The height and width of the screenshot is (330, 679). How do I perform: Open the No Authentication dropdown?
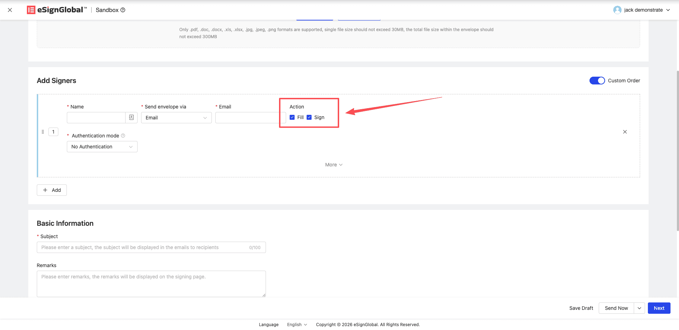click(x=102, y=147)
